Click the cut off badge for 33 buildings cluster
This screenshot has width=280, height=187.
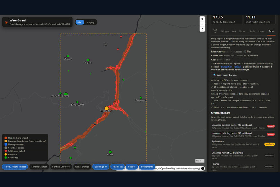(271, 134)
